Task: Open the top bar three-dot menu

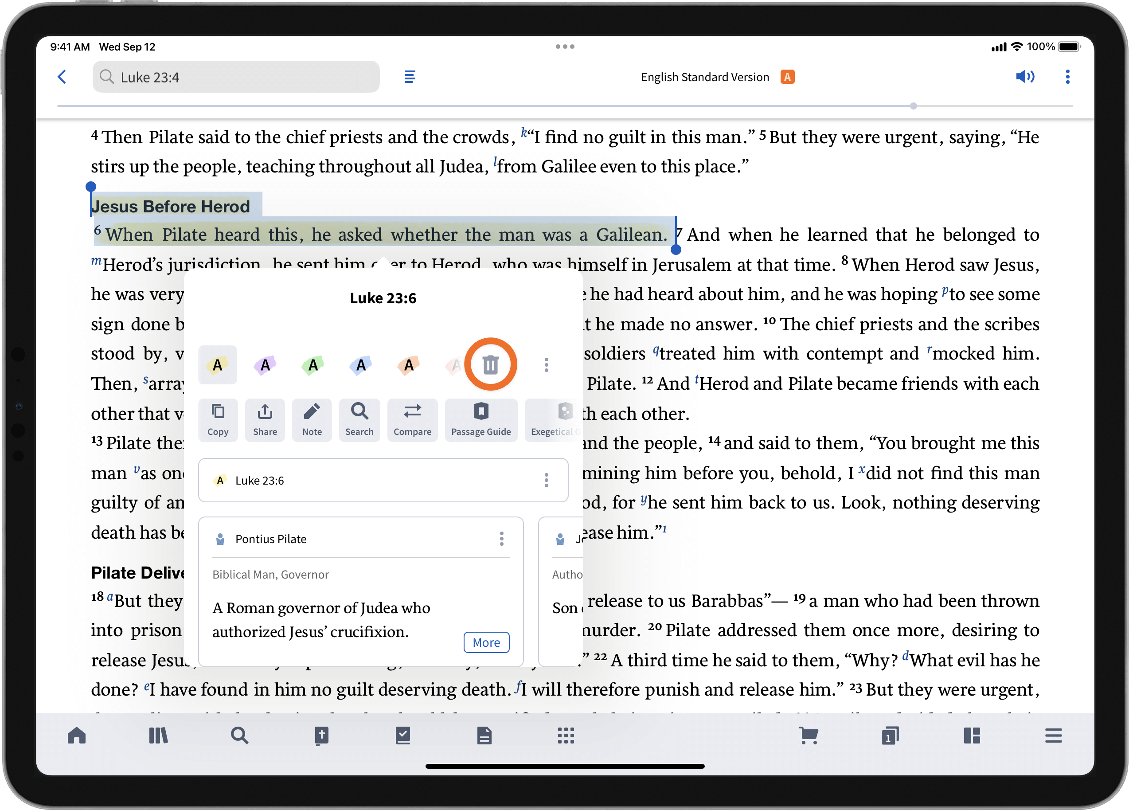Action: 1067,77
